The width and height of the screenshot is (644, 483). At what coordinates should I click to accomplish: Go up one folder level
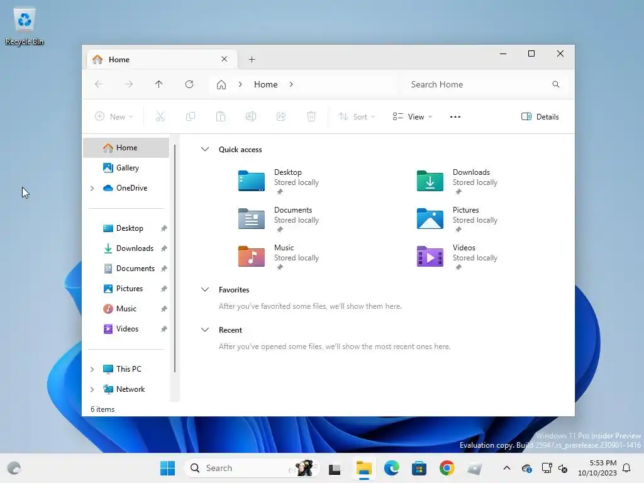tap(159, 84)
